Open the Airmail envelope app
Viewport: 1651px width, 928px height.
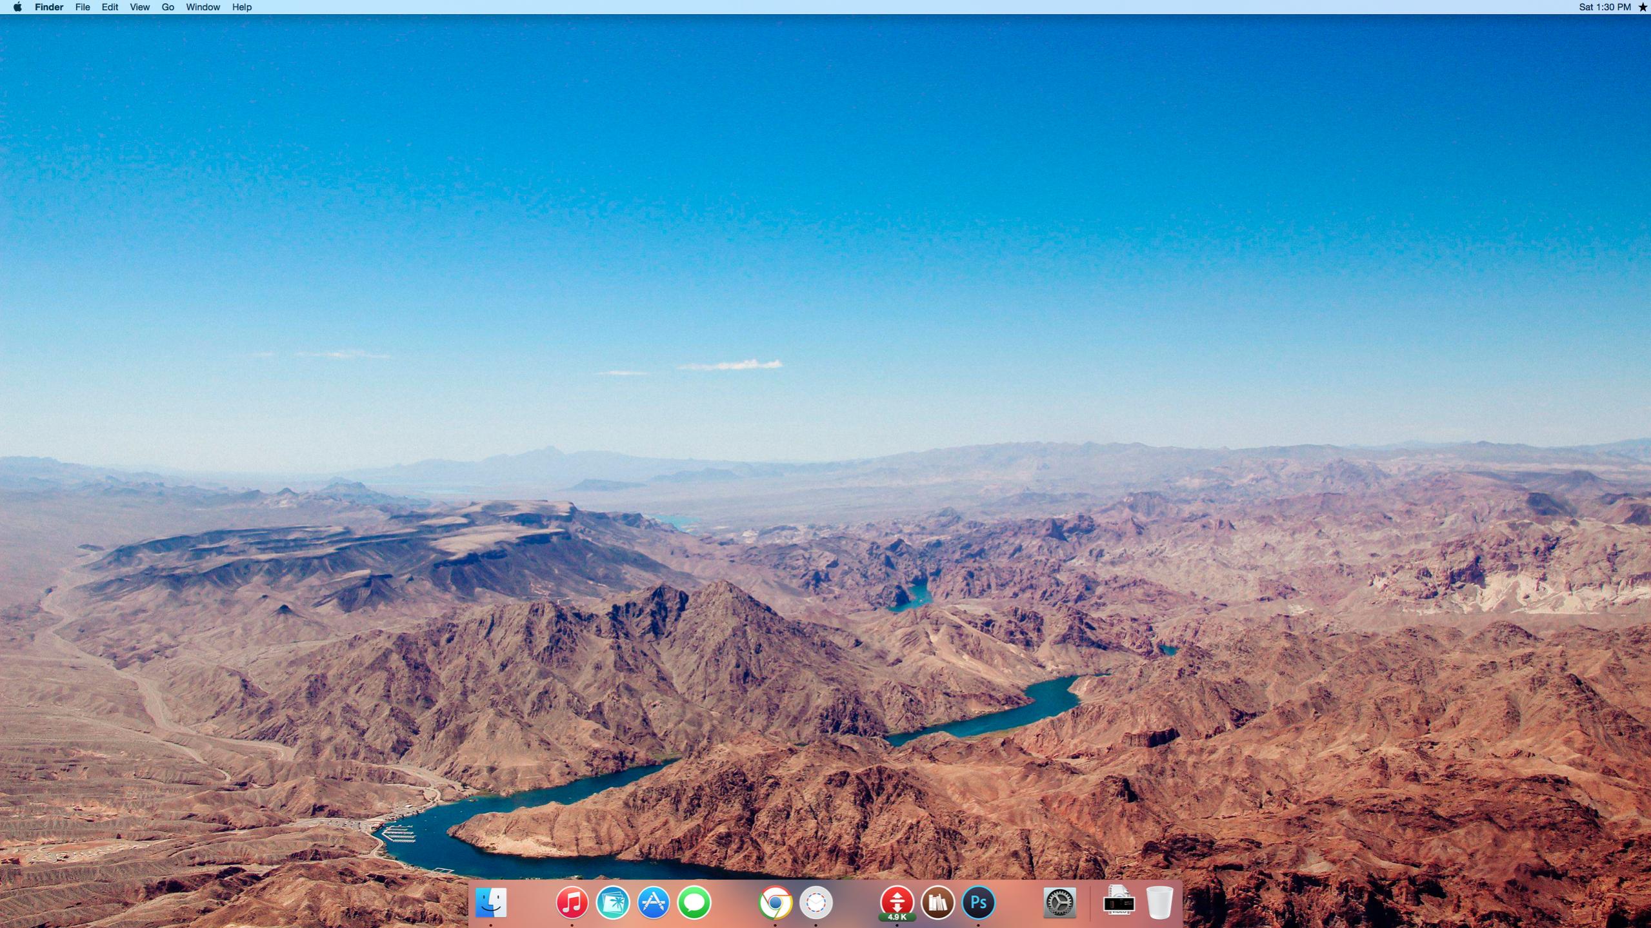[x=815, y=902]
